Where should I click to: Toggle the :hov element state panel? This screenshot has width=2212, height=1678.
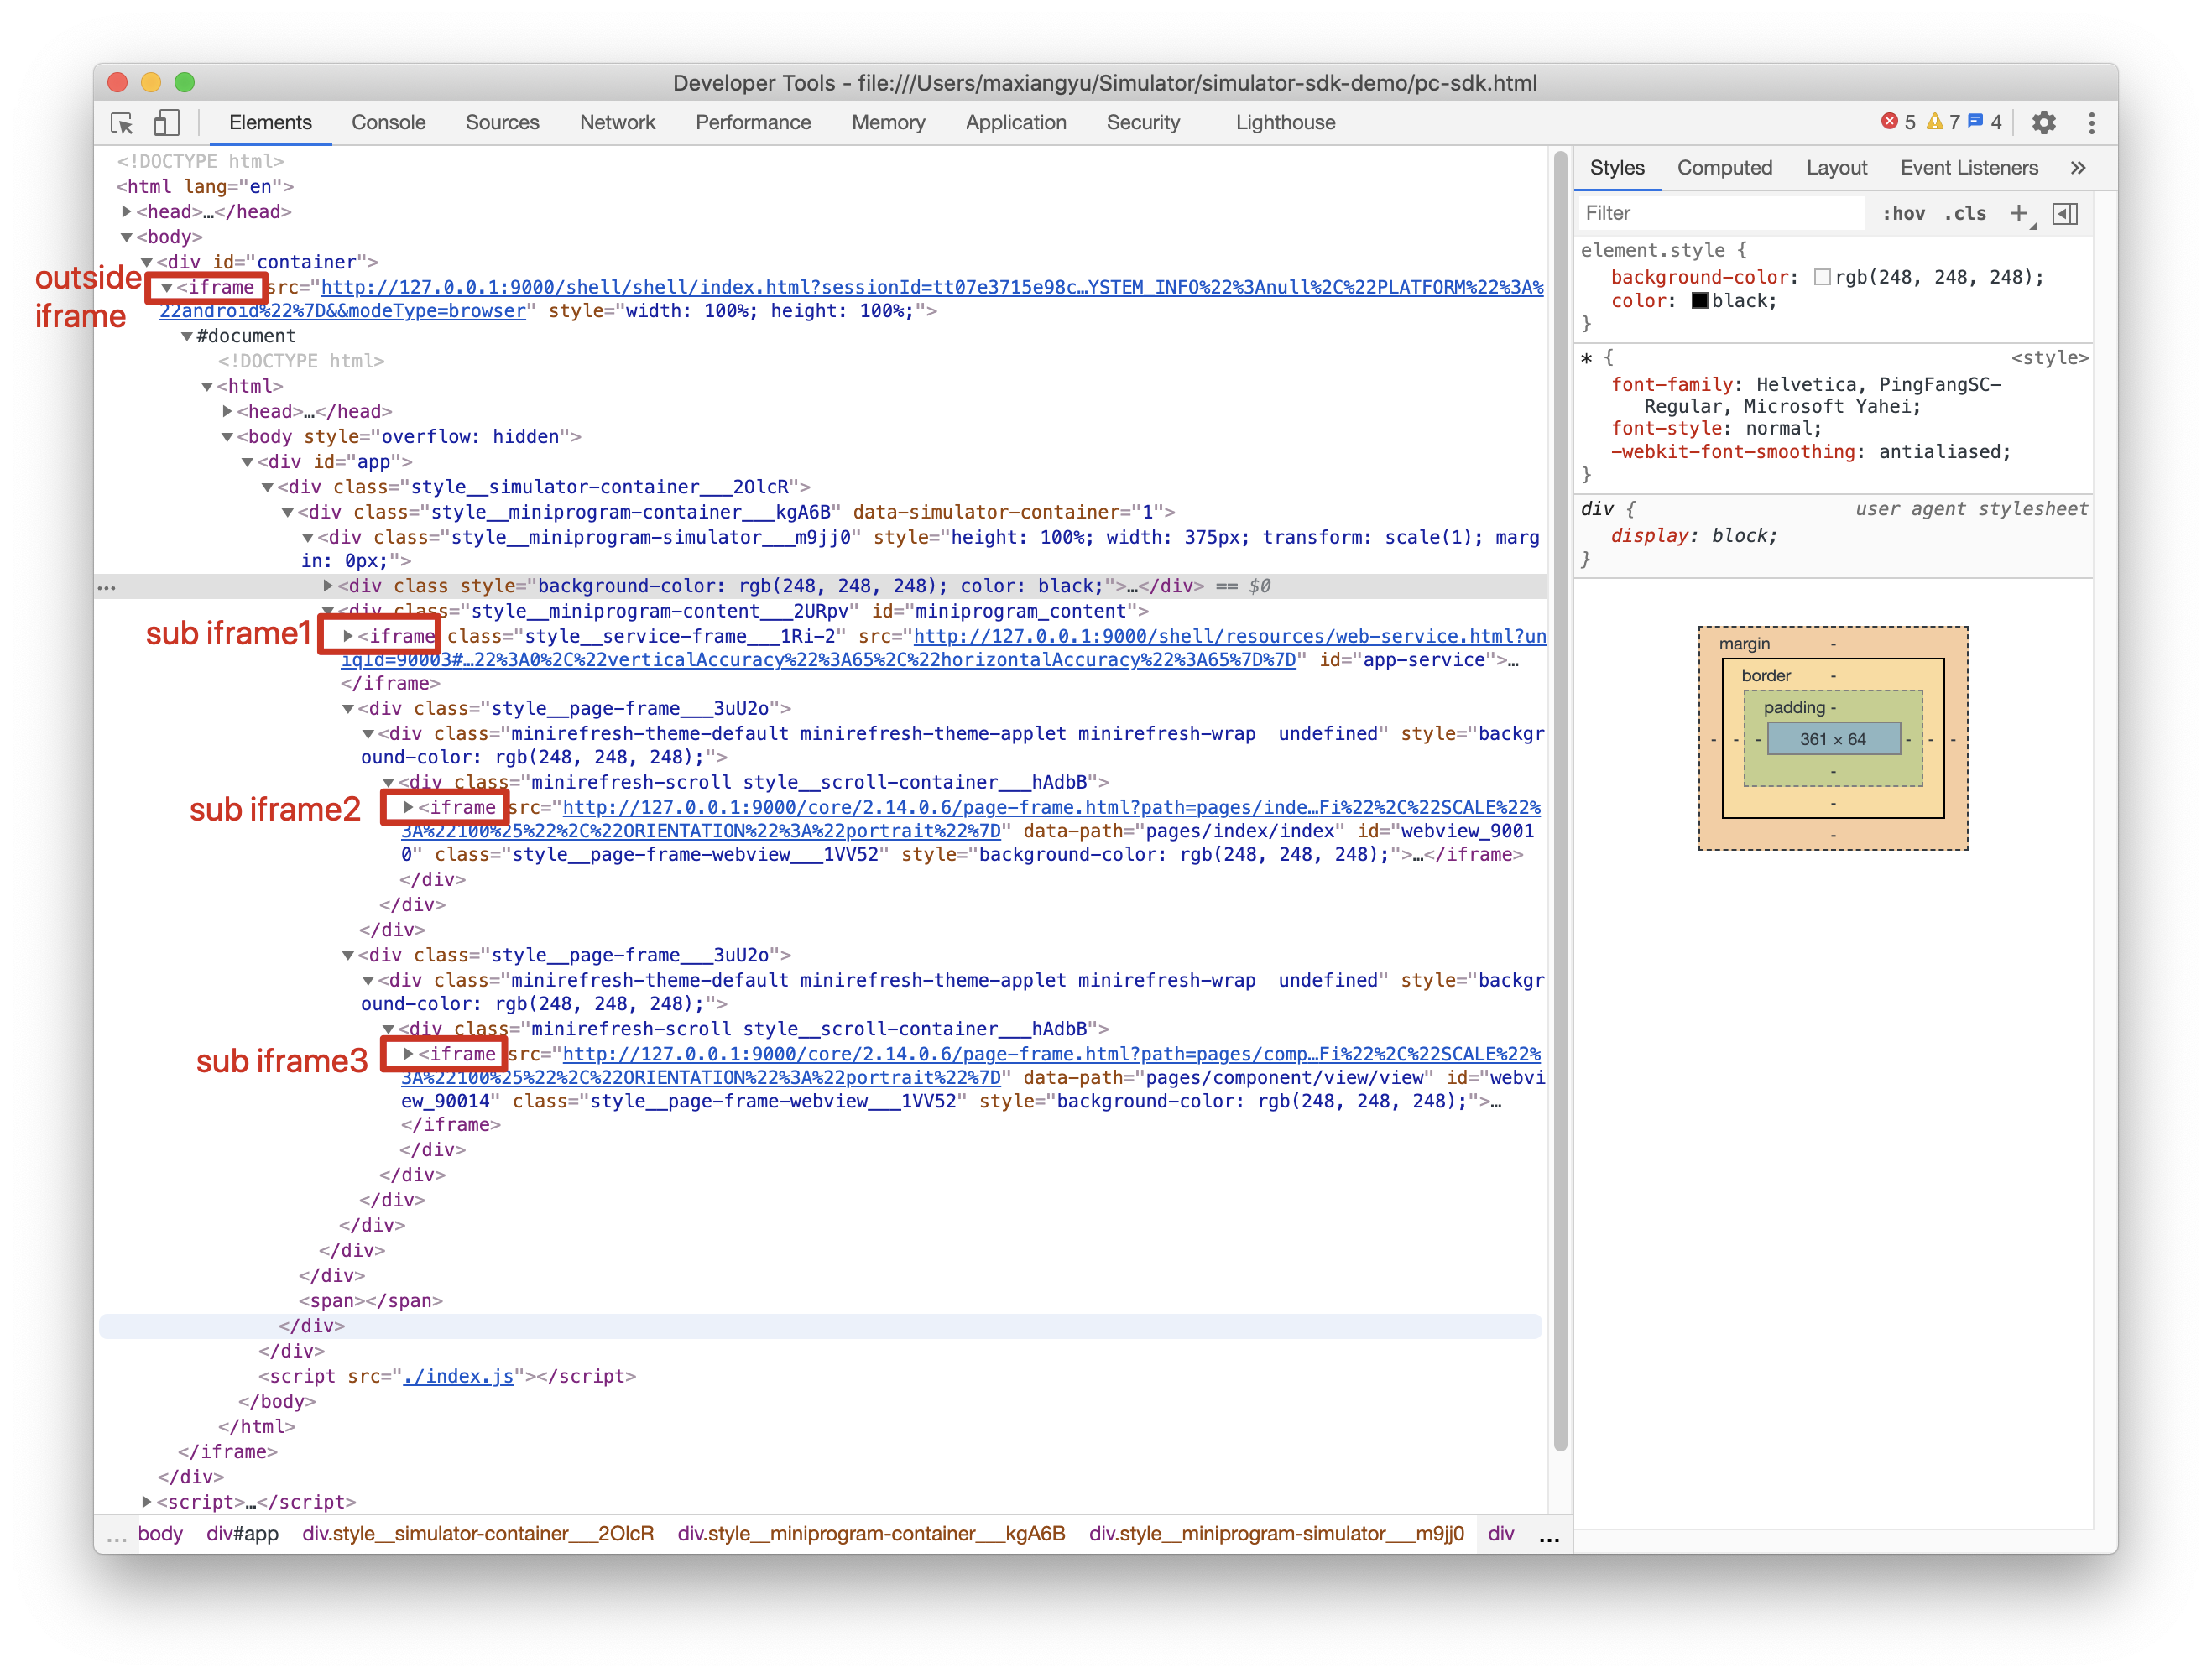(x=1903, y=214)
